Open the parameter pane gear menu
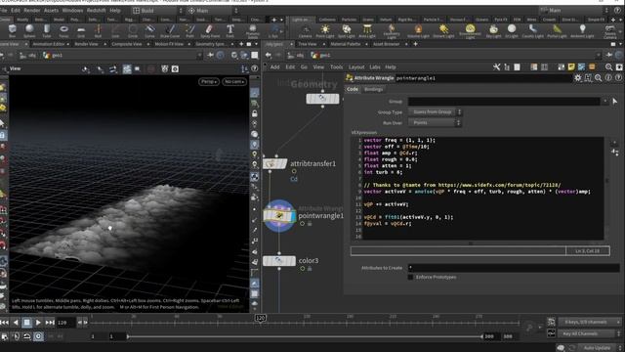625x352 pixels. tap(577, 78)
